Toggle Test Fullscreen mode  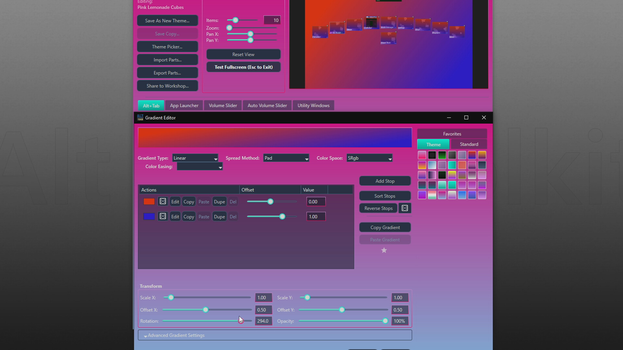(243, 67)
